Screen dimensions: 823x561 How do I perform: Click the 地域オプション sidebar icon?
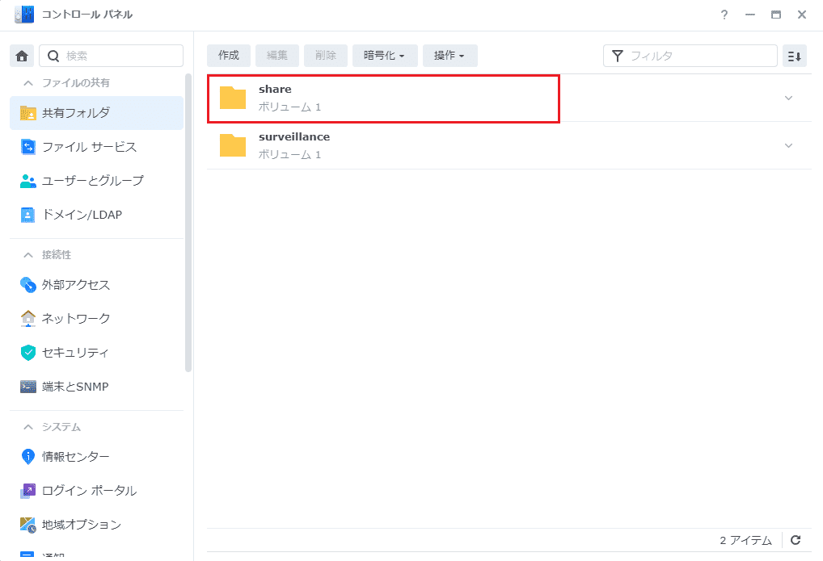27,525
